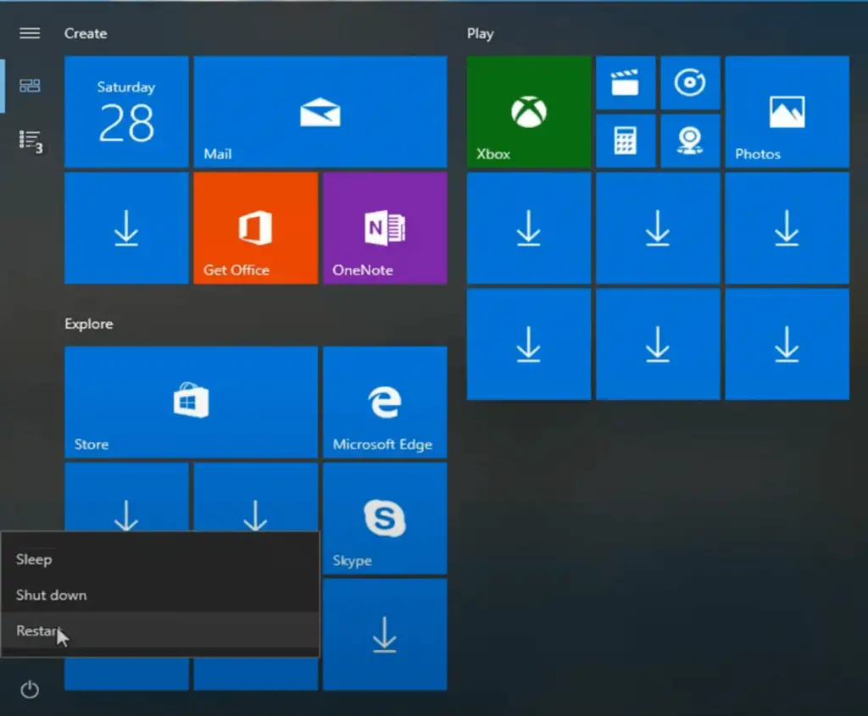
Task: Select Shut down in the power menu
Action: (160, 595)
